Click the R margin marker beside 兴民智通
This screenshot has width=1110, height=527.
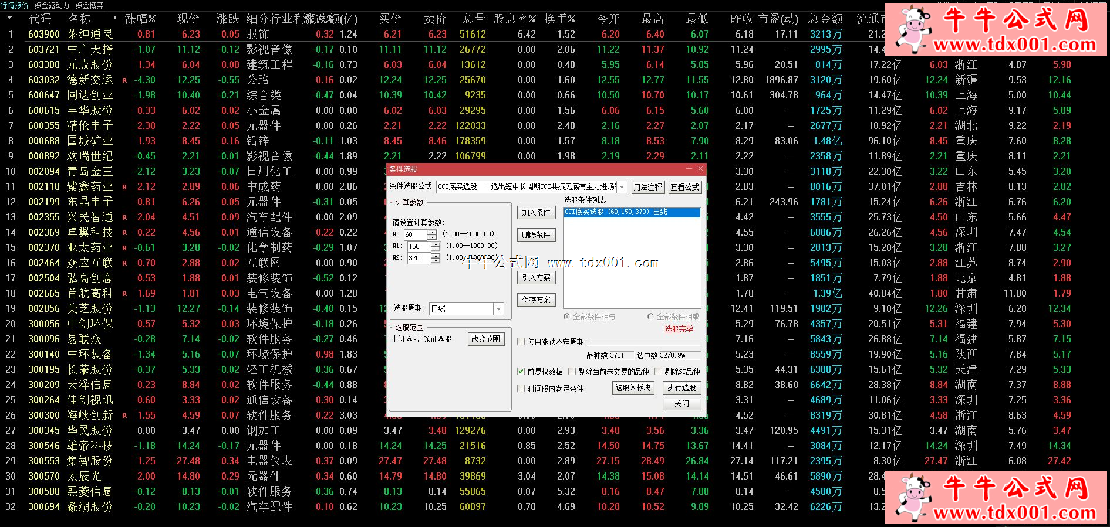pyautogui.click(x=124, y=217)
